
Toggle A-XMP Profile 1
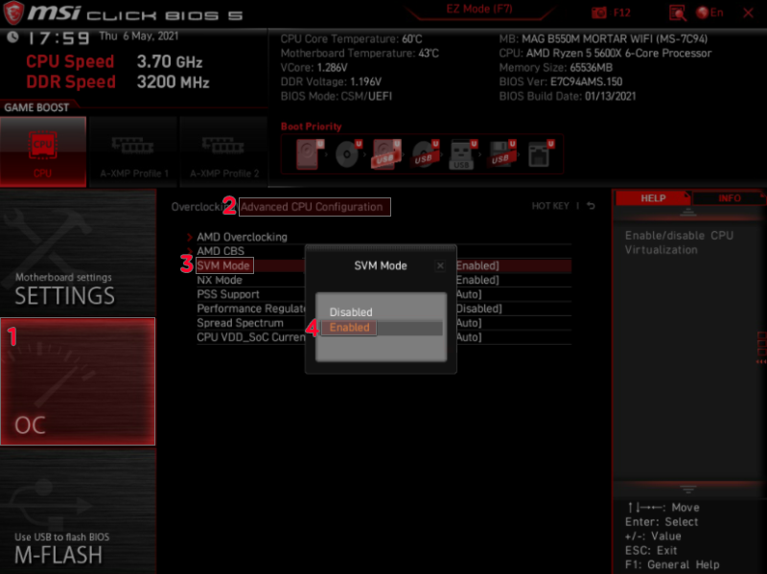click(133, 152)
